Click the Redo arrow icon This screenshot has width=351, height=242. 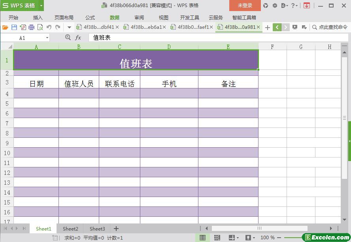[x=58, y=27]
